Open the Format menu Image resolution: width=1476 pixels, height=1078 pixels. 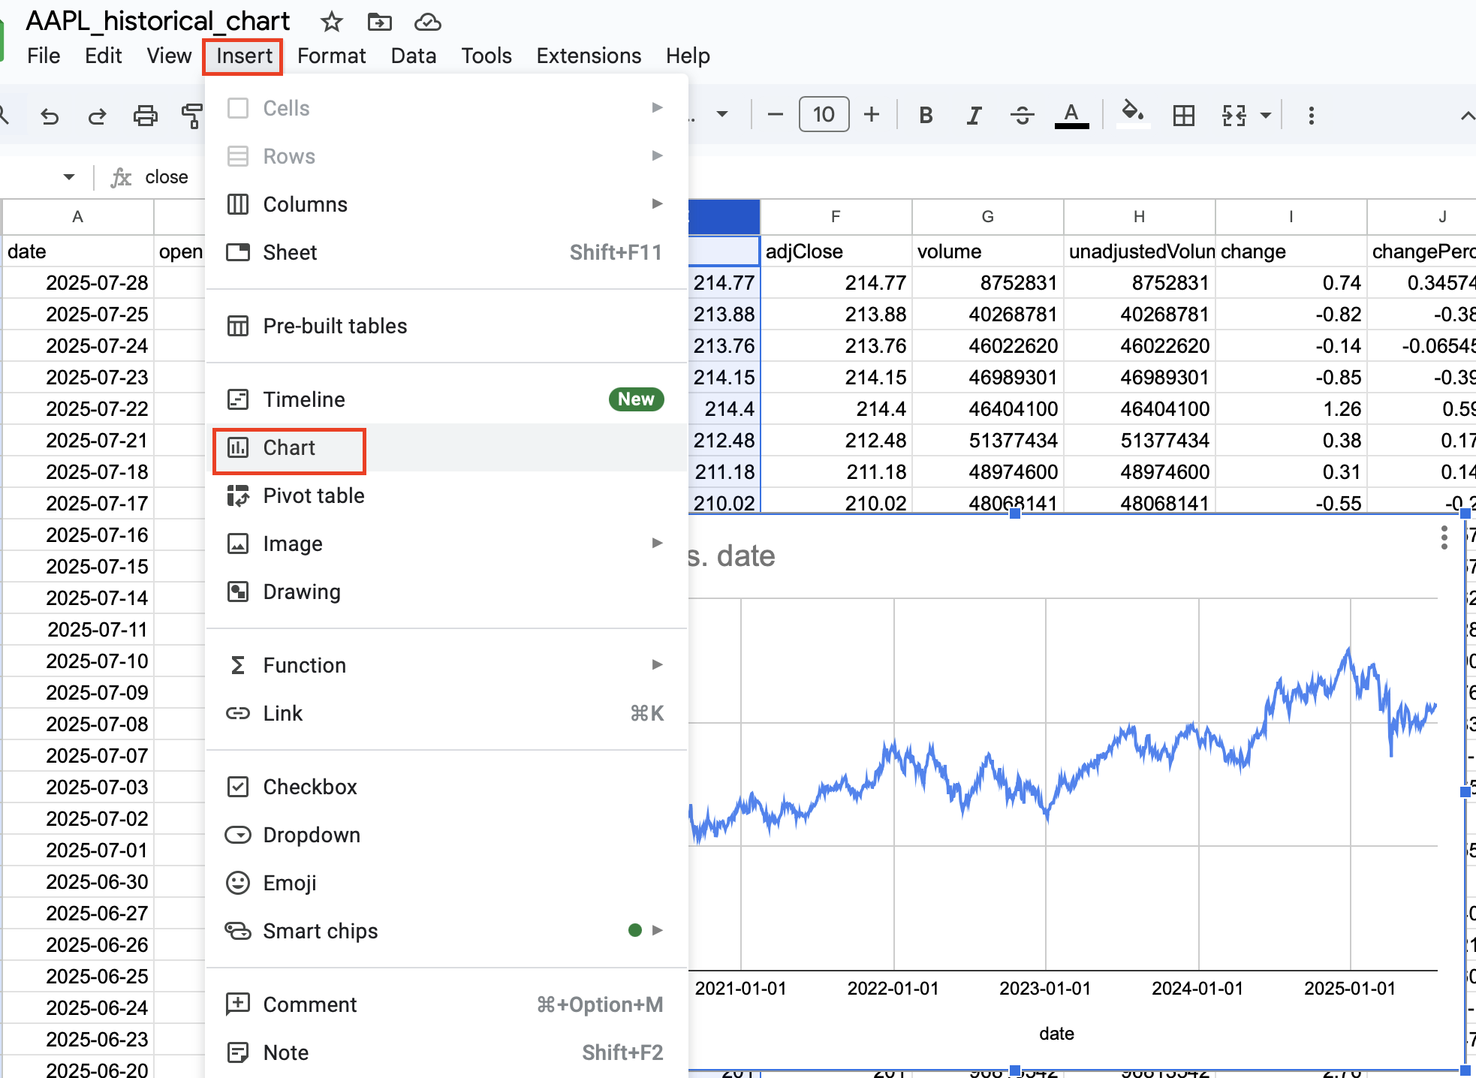[331, 56]
